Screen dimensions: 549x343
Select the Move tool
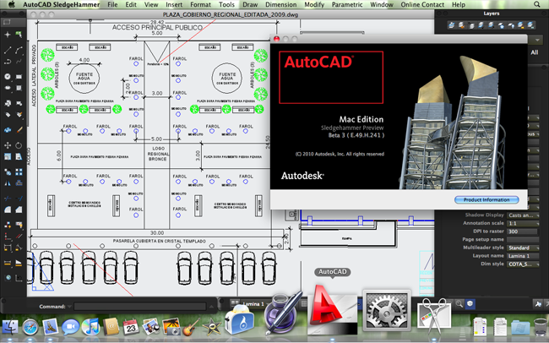tap(8, 145)
